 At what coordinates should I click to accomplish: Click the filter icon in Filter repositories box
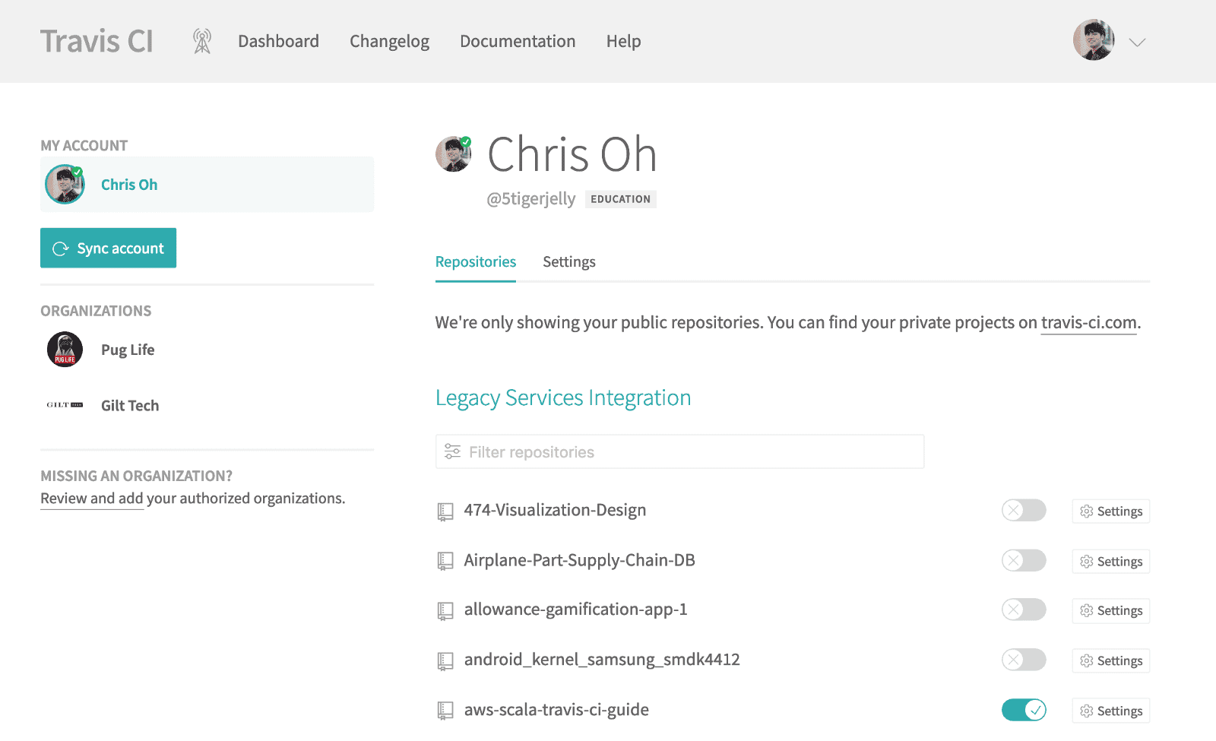452,451
